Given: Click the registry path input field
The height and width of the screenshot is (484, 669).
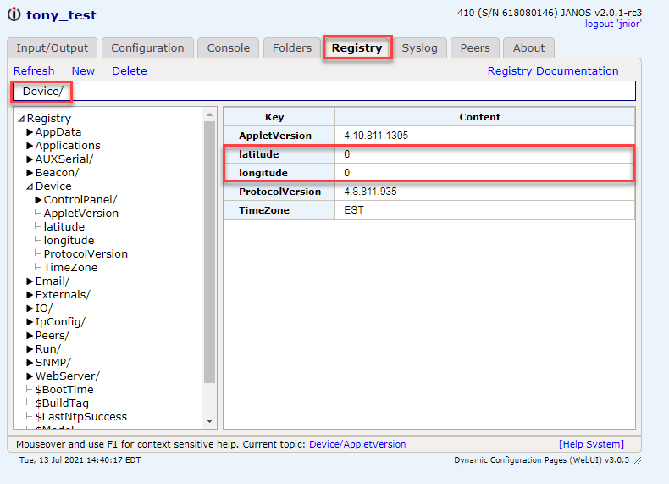Looking at the screenshot, I should [324, 91].
